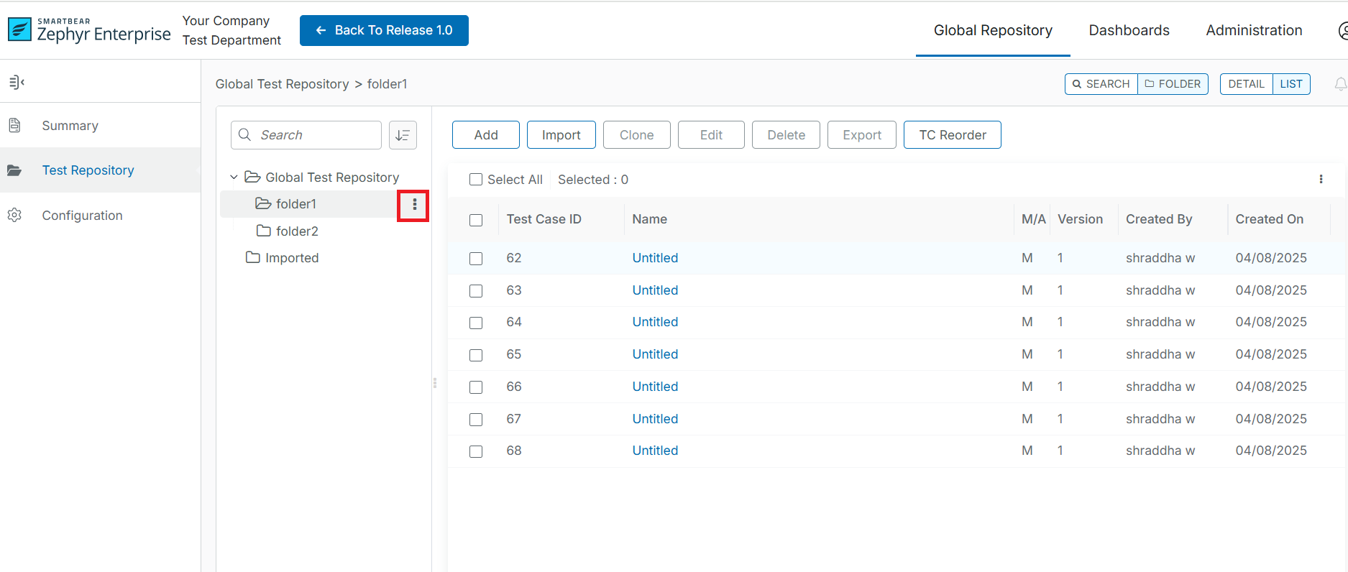Open Untitled test case 64 link
Viewport: 1348px width, 572px height.
tap(655, 322)
